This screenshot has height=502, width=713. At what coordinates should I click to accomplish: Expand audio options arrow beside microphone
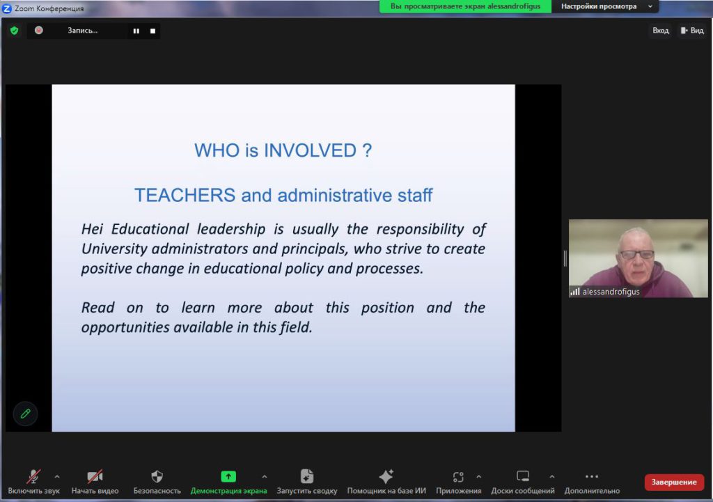click(x=57, y=477)
